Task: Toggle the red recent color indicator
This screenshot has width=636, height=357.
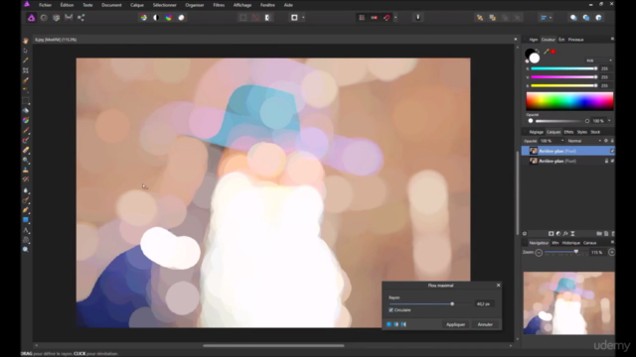Action: tap(553, 52)
